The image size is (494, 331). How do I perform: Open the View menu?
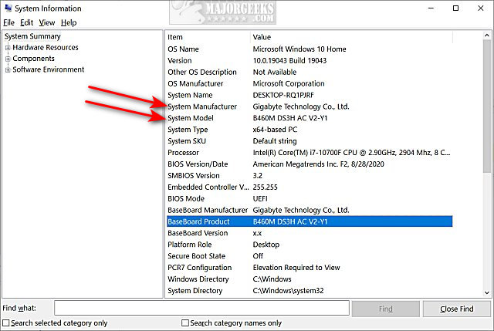point(47,22)
